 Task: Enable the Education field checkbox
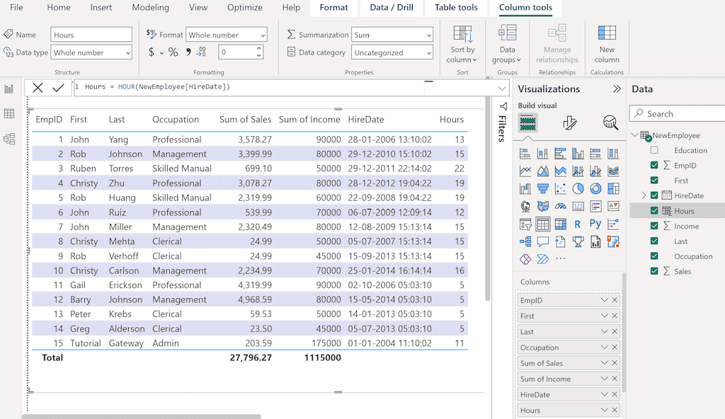click(653, 150)
